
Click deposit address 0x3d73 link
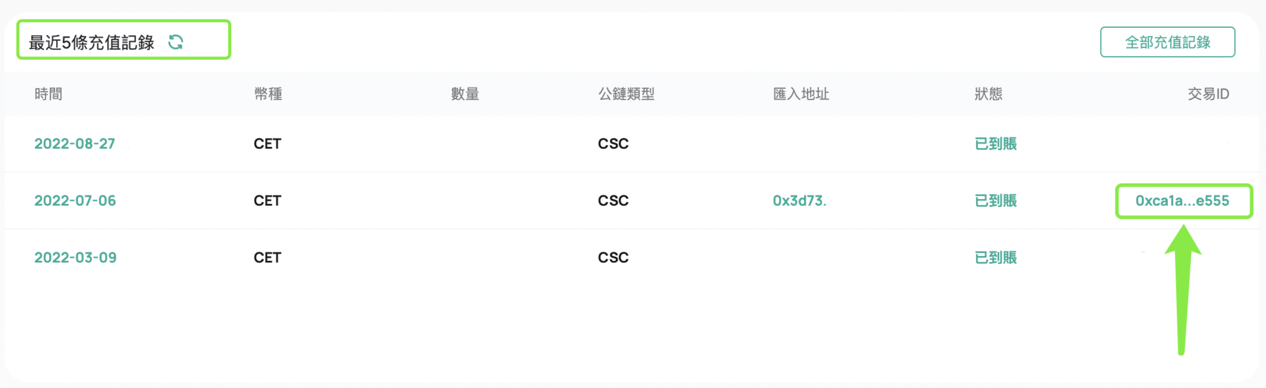[799, 201]
